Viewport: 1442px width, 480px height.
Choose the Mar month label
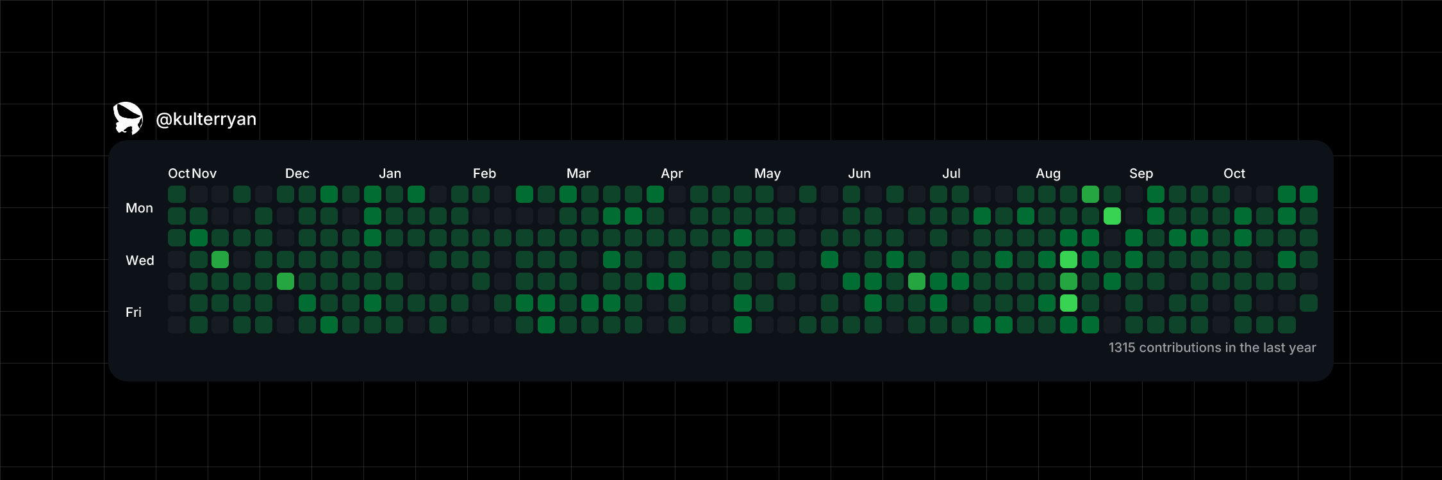click(578, 173)
